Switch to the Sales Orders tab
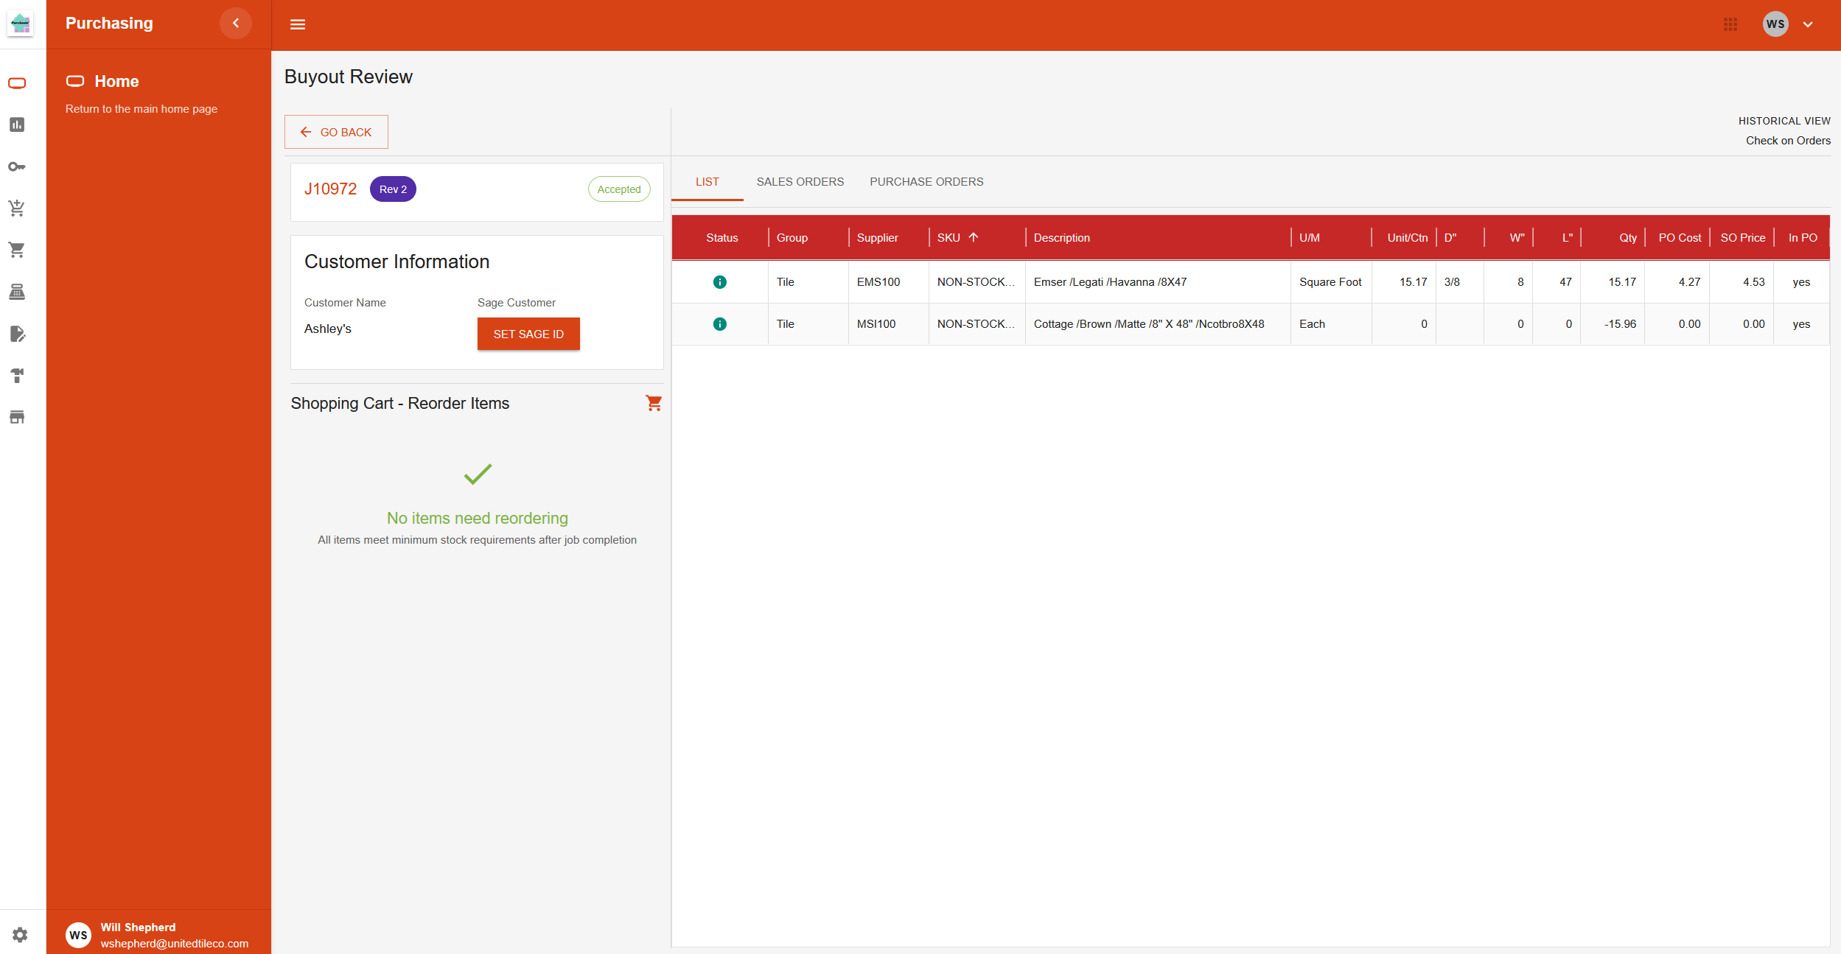This screenshot has width=1841, height=954. pos(800,181)
